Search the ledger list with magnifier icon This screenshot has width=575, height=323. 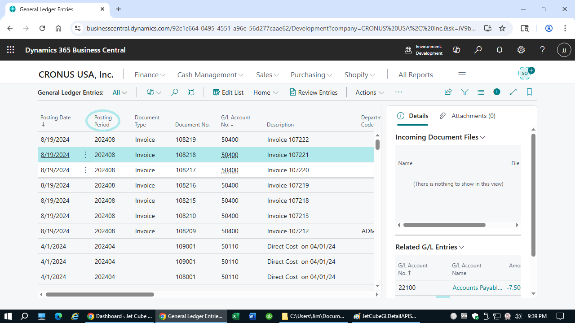point(174,92)
